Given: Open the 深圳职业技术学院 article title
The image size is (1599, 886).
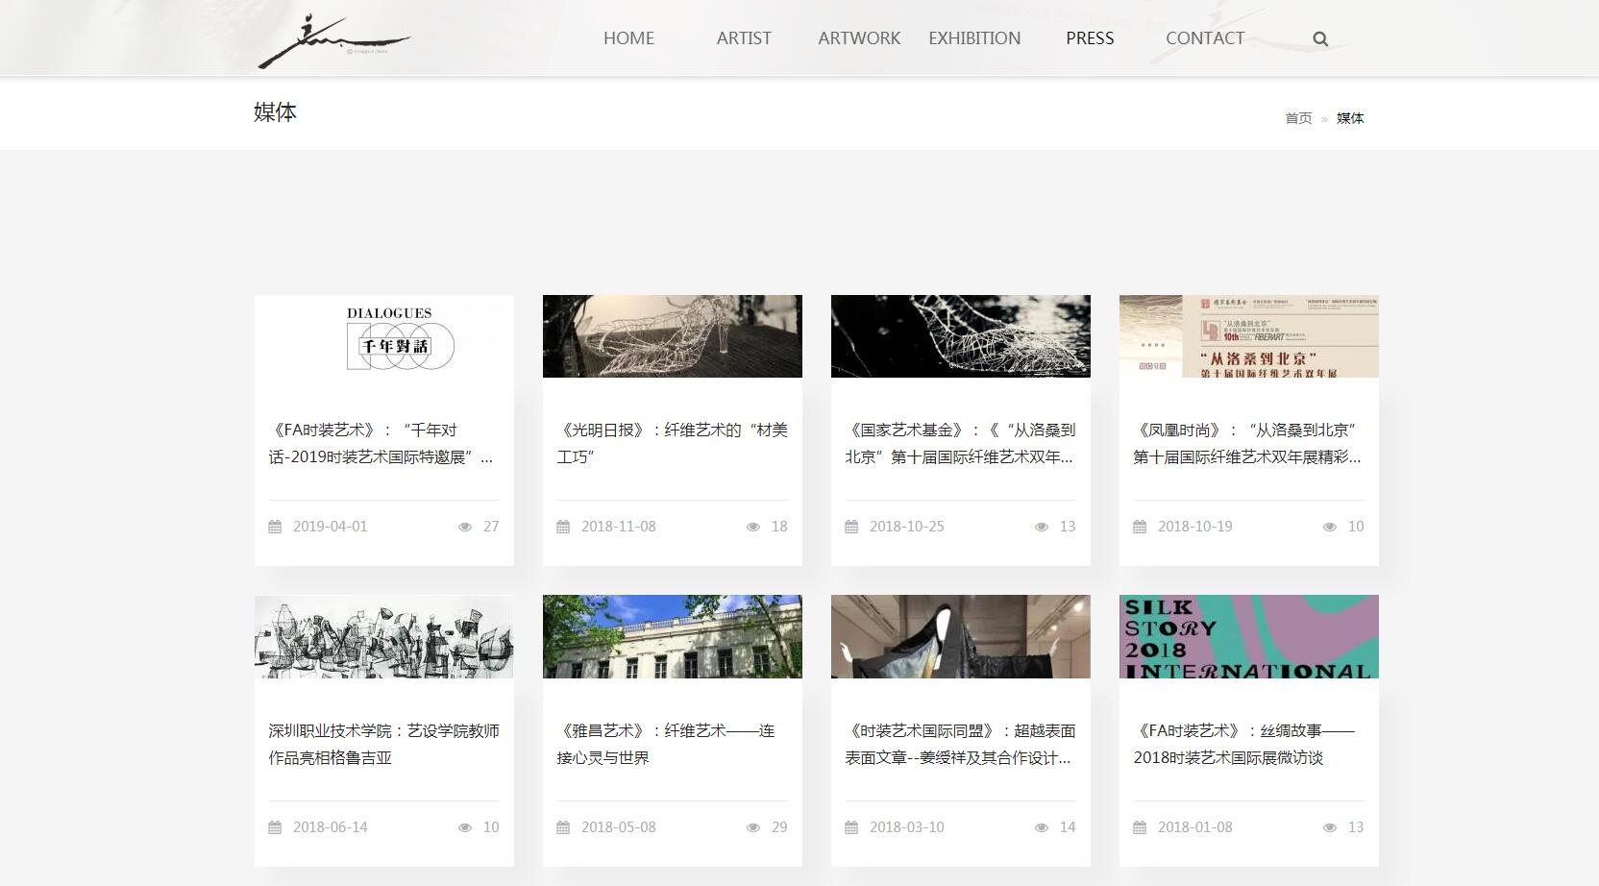Looking at the screenshot, I should 383,745.
